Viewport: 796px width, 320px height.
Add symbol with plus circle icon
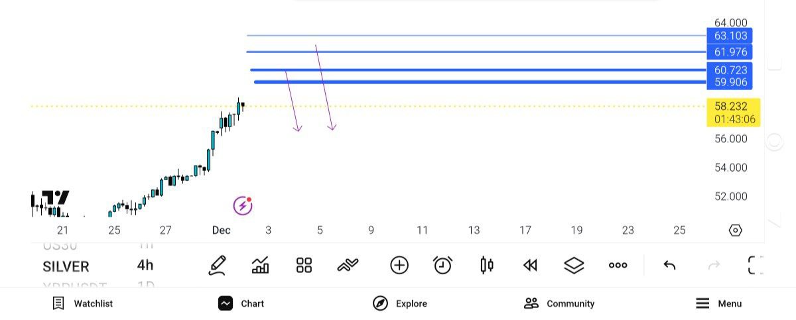pyautogui.click(x=399, y=266)
